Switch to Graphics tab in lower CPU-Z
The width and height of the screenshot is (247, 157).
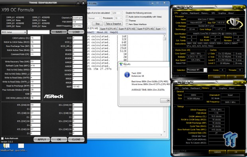[223, 88]
